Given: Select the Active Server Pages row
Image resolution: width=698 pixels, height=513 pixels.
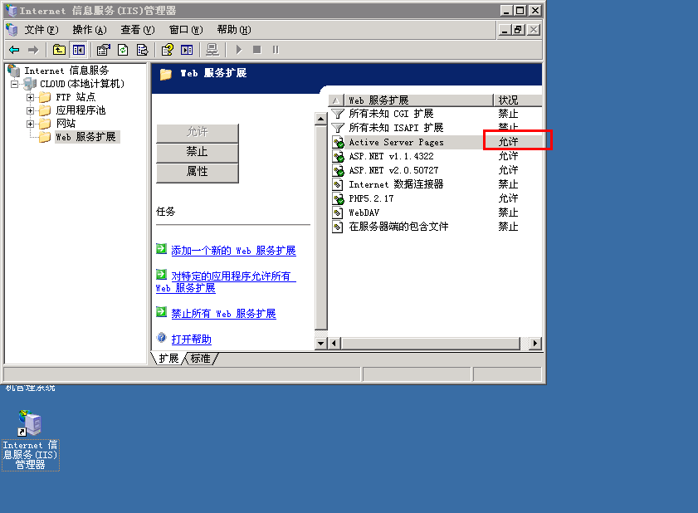Looking at the screenshot, I should 437,143.
